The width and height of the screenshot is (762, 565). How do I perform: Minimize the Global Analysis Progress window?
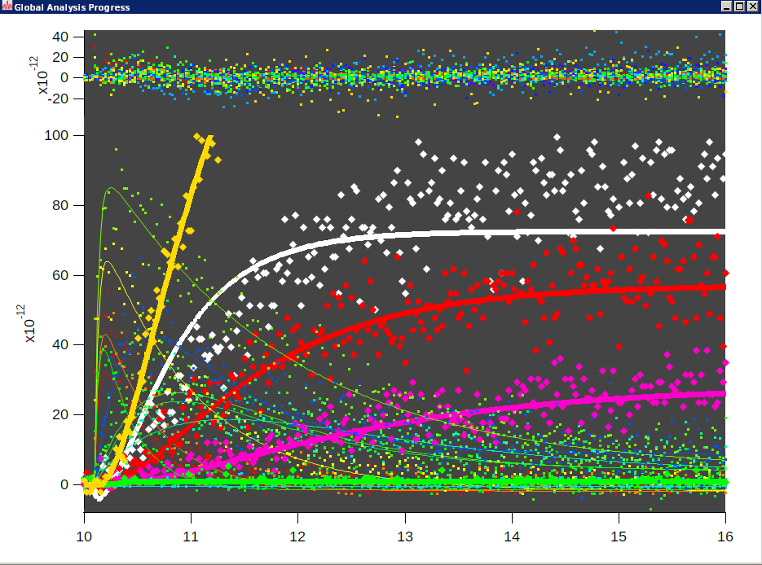[x=726, y=7]
